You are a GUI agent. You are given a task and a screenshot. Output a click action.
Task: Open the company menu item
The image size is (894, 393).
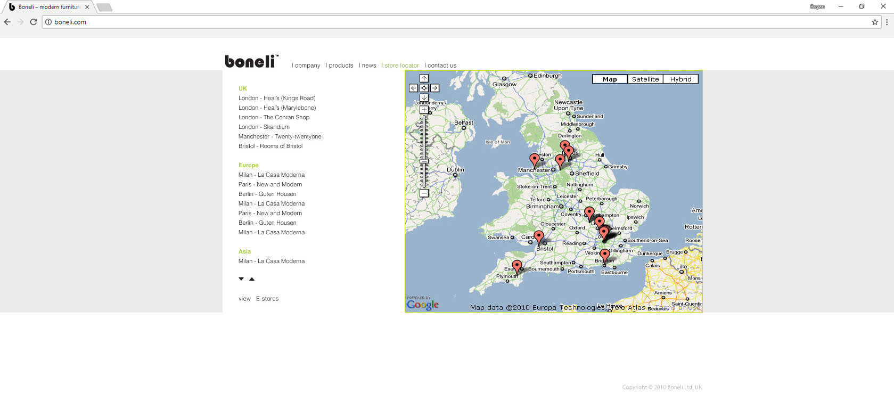pyautogui.click(x=306, y=65)
